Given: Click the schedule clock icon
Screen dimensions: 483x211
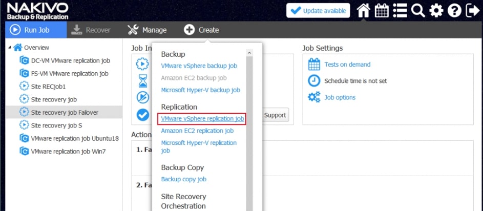Looking at the screenshot, I should point(314,81).
